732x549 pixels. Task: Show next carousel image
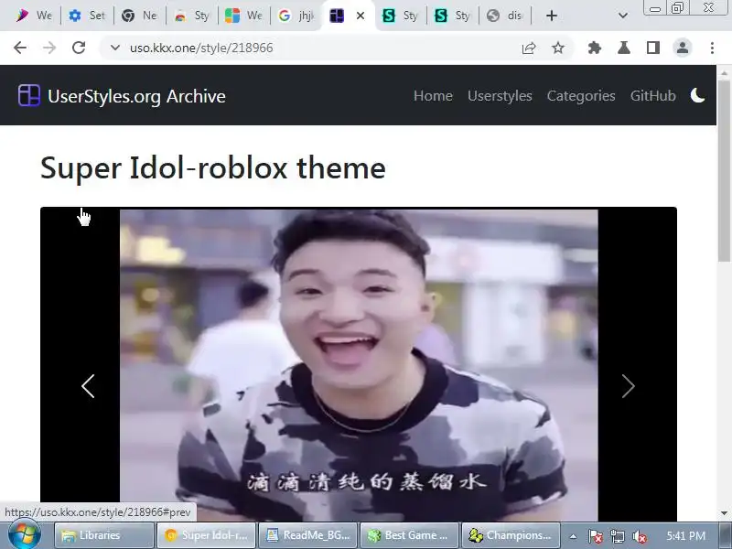[x=629, y=386]
